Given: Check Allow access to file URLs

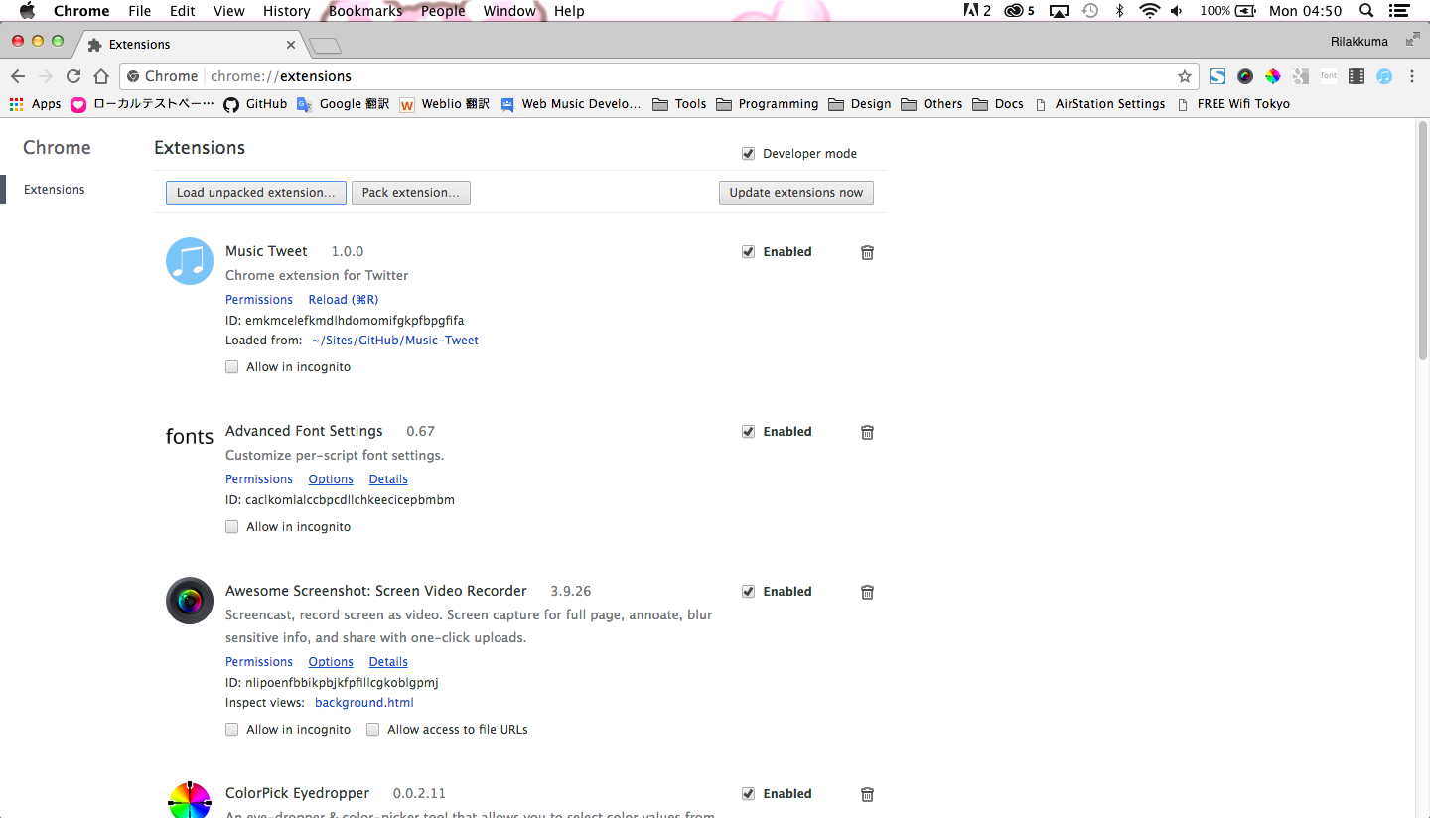Looking at the screenshot, I should coord(372,729).
